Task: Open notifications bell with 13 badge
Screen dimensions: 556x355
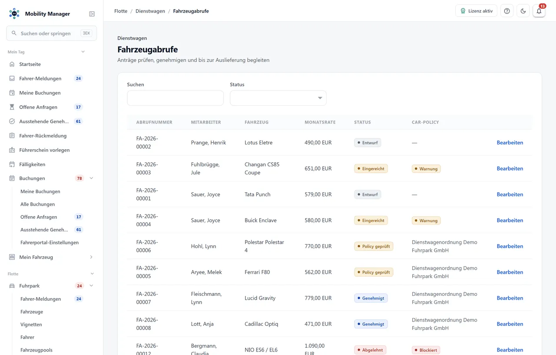Action: tap(539, 11)
